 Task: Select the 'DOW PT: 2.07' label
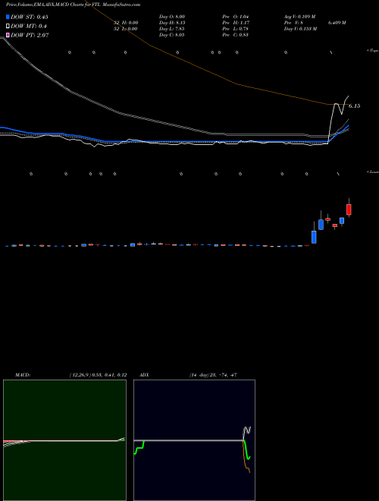point(30,35)
